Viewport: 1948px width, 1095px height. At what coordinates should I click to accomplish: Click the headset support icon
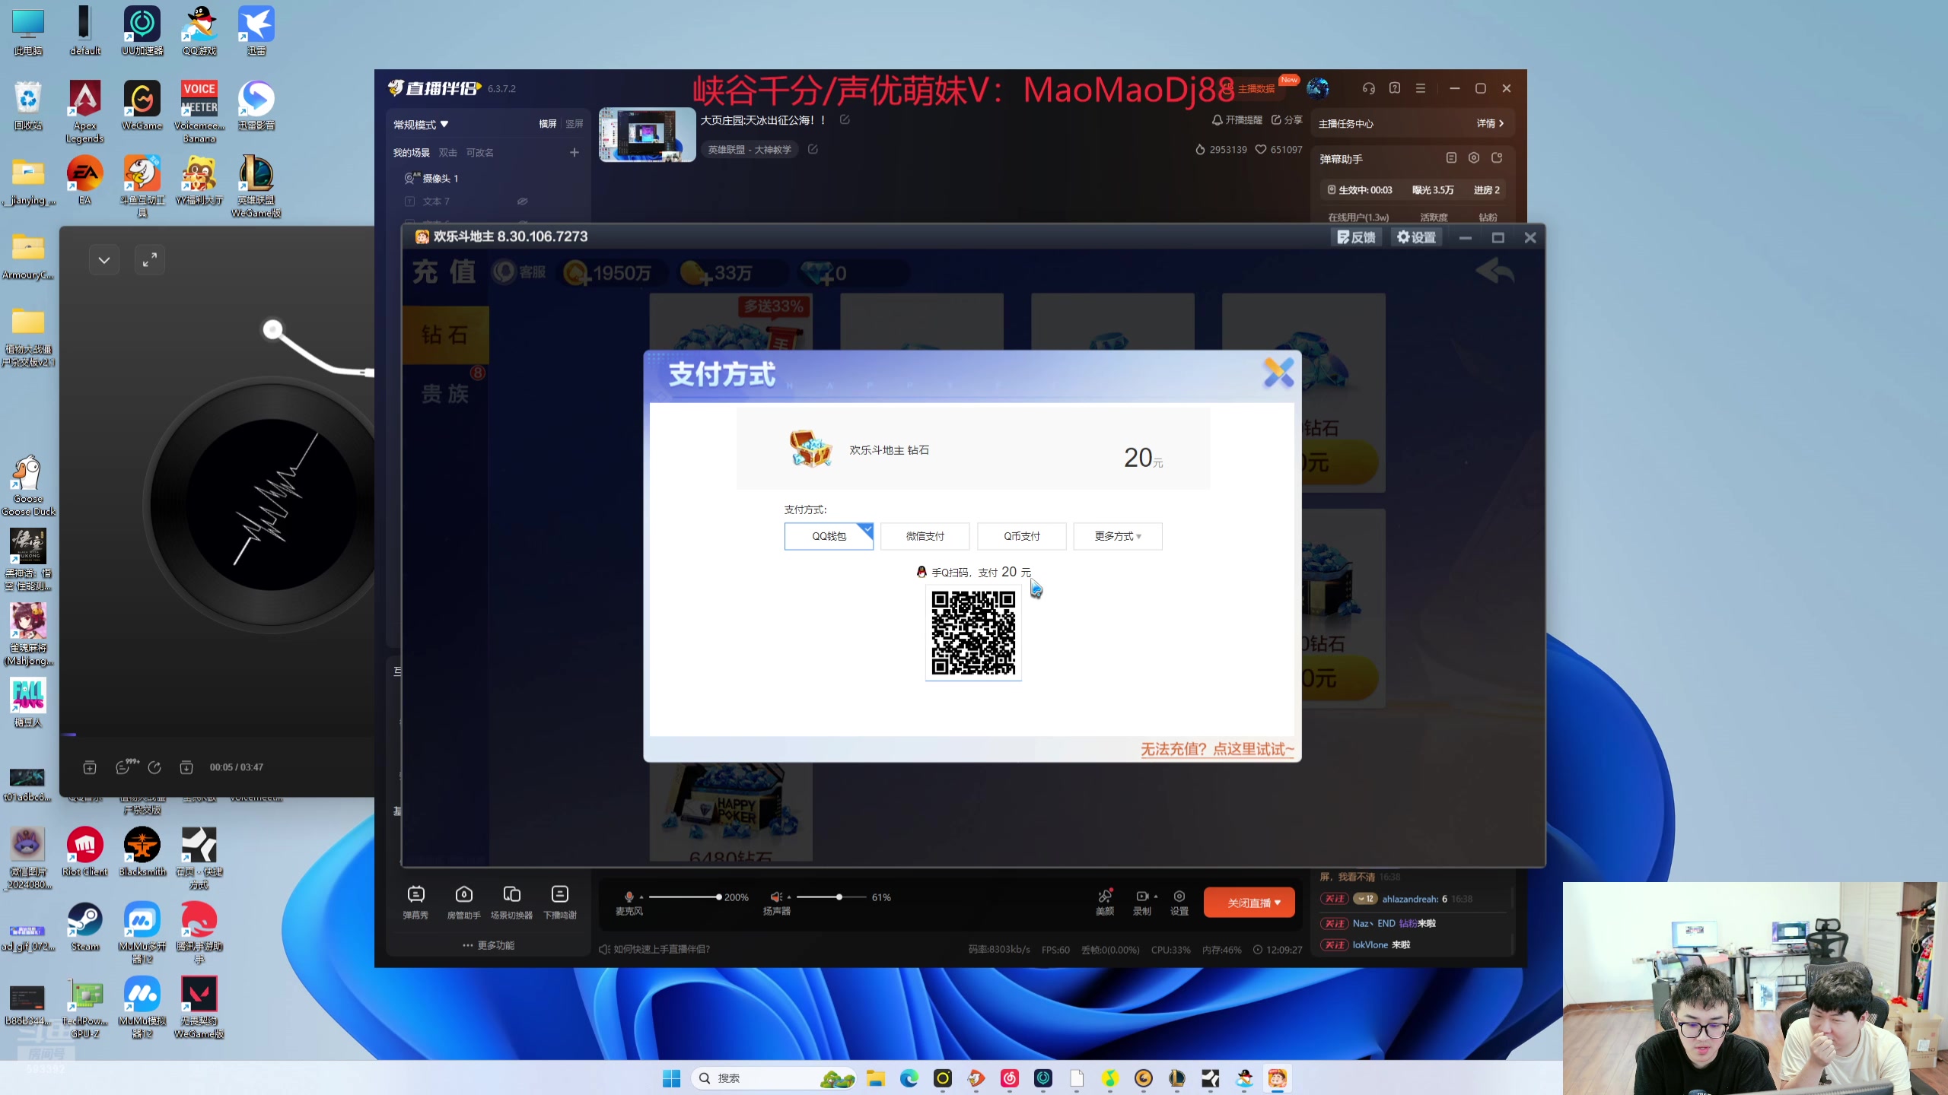click(x=1369, y=88)
